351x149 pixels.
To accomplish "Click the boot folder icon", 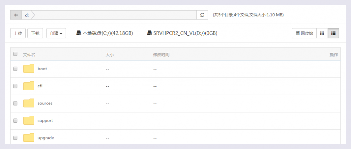I will coord(29,69).
